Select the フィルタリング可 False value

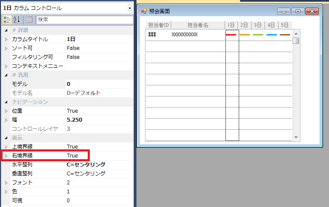coord(73,57)
